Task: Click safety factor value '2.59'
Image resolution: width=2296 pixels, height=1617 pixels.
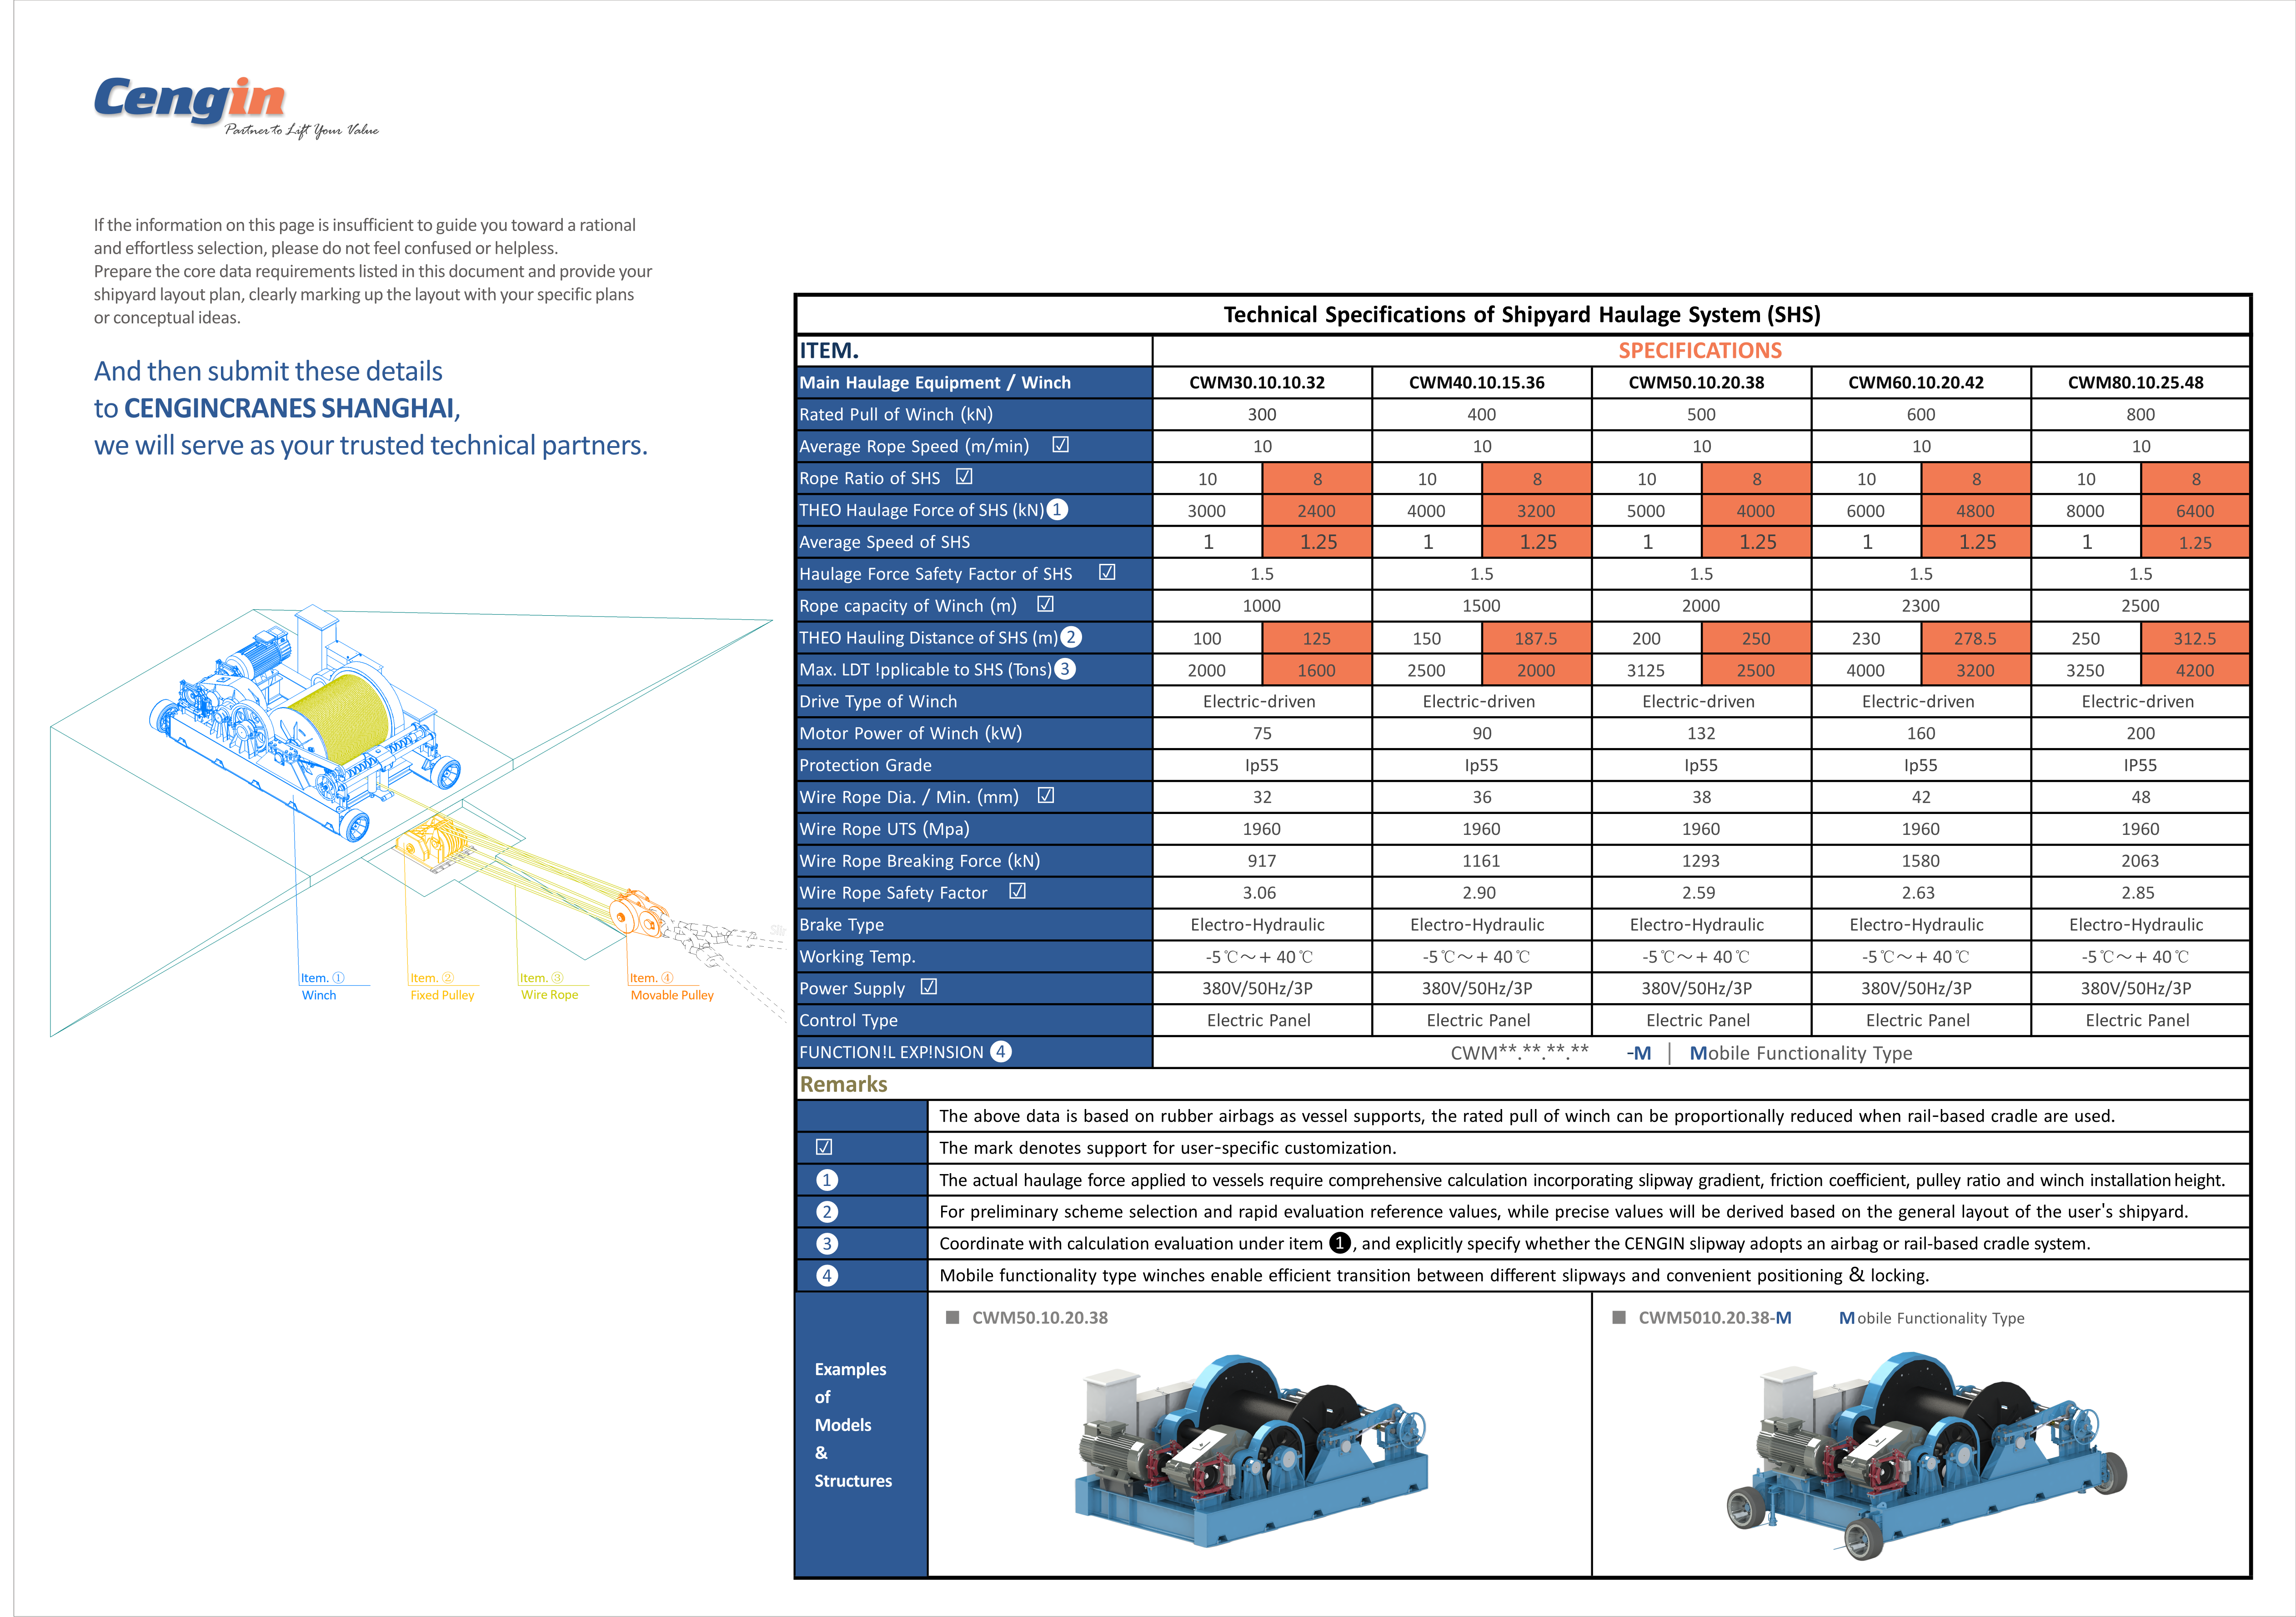Action: 1698,893
